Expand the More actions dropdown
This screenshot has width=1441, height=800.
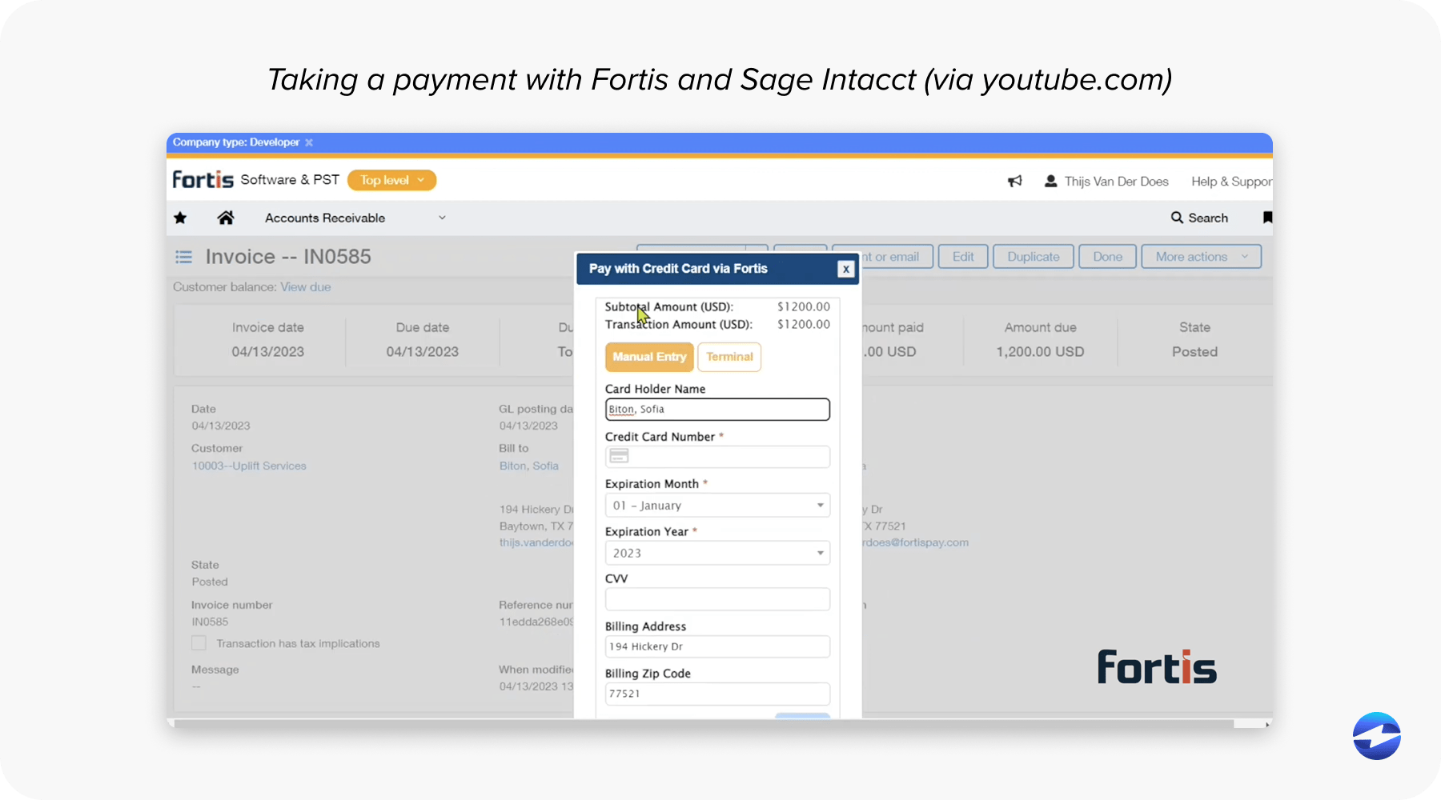pos(1200,256)
